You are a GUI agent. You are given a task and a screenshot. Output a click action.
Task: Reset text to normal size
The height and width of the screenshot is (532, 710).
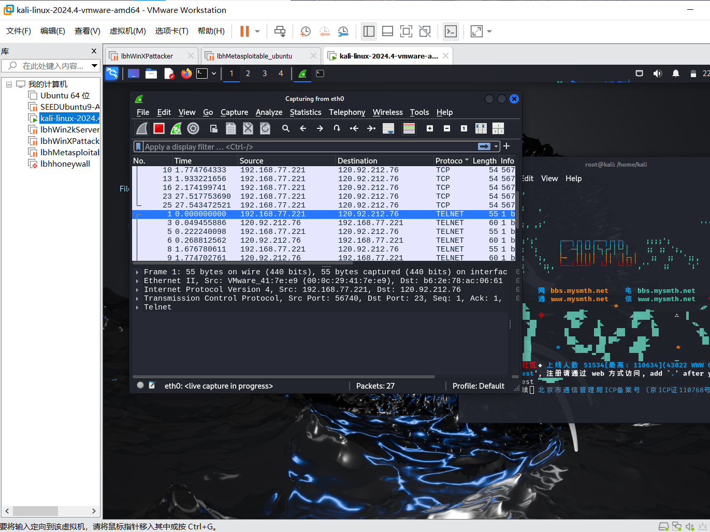point(464,128)
